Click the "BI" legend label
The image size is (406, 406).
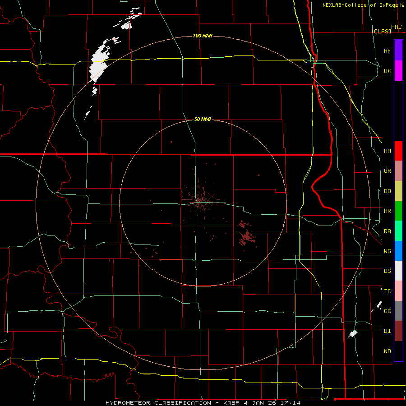pyautogui.click(x=388, y=331)
